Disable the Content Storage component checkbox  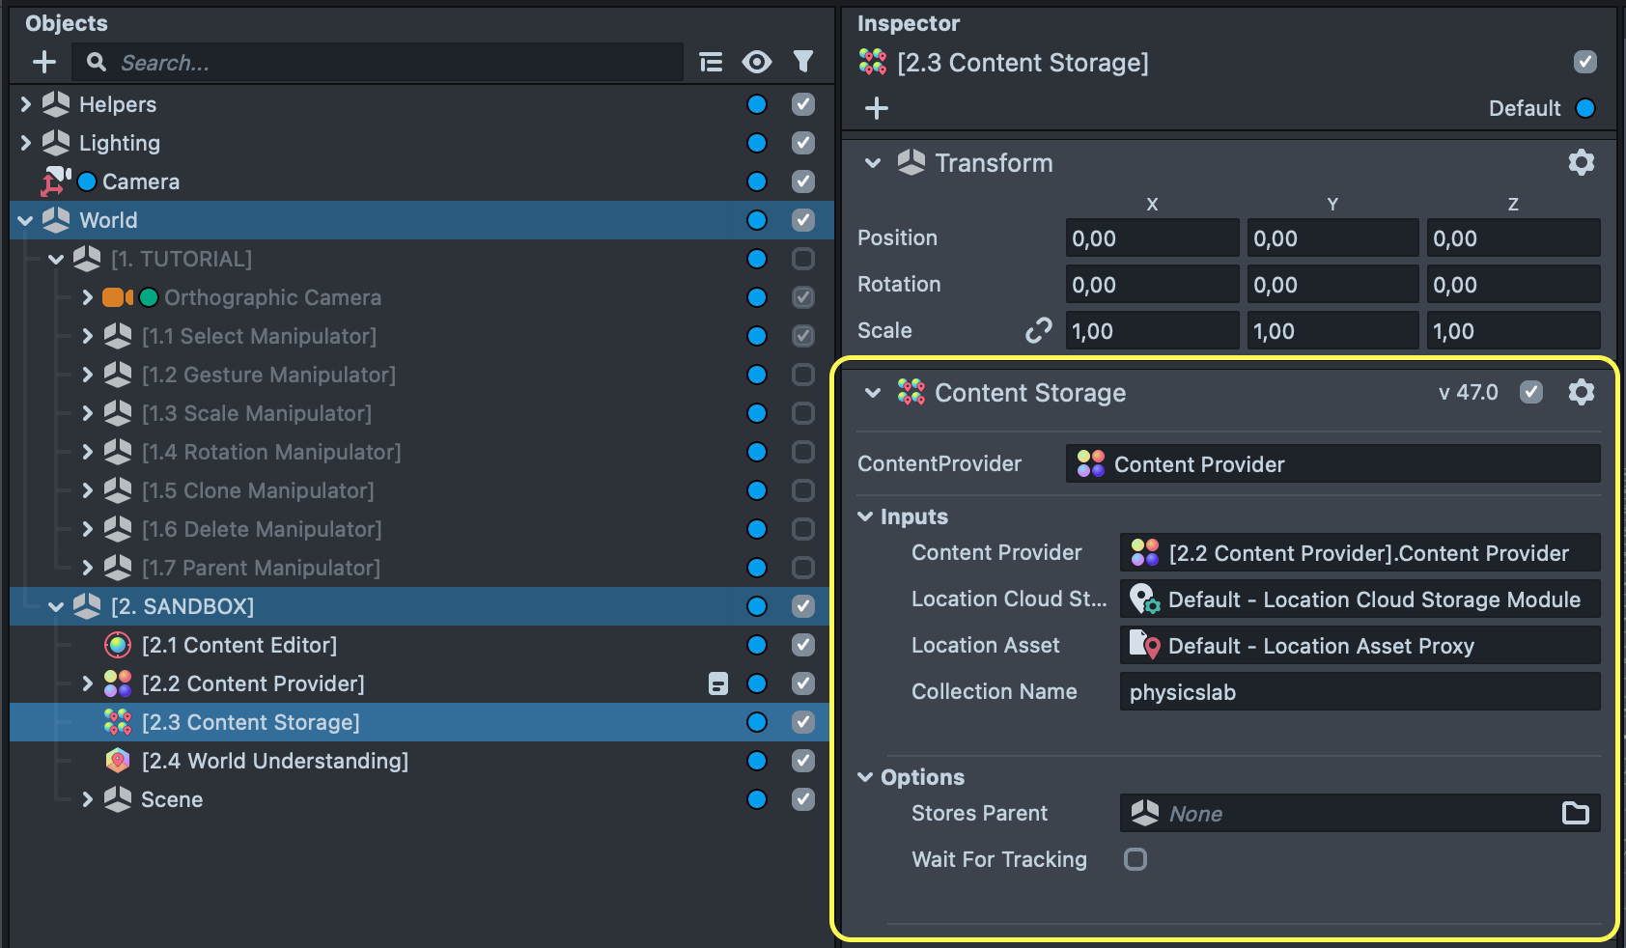coord(1530,392)
